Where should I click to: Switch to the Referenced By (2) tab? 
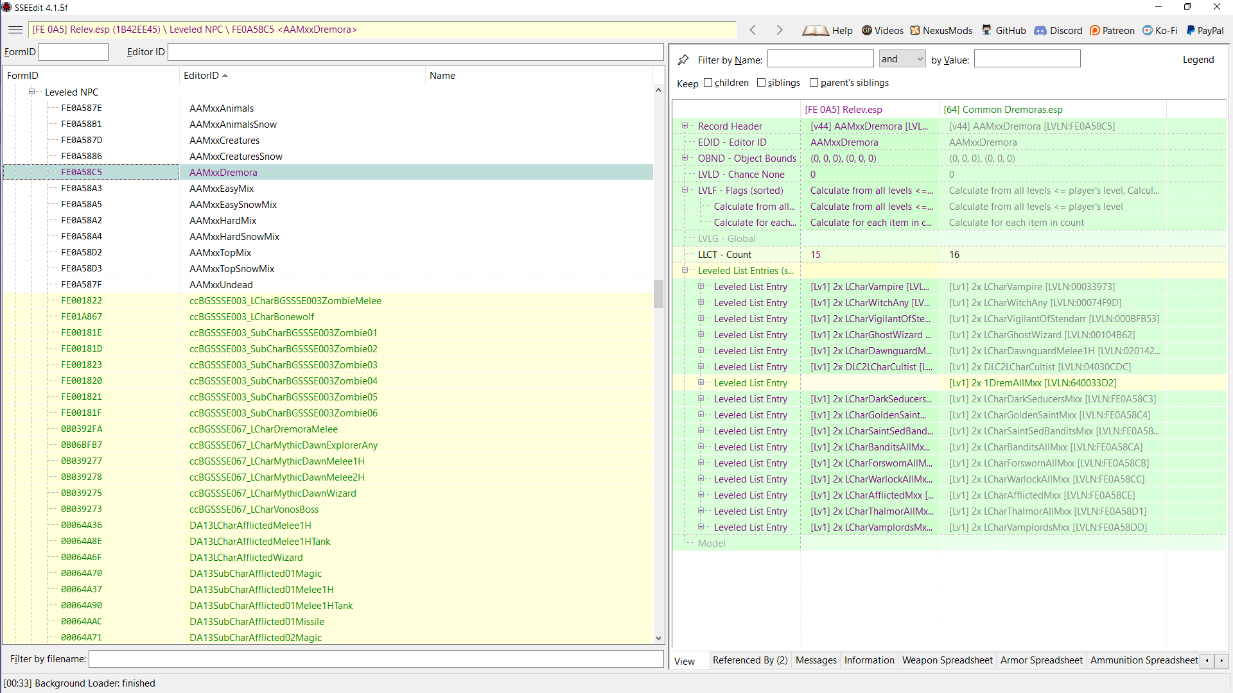click(x=750, y=660)
